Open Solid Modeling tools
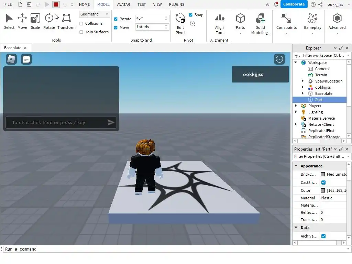The width and height of the screenshot is (352, 264). click(261, 24)
